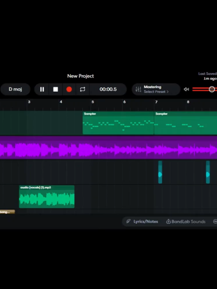The height and width of the screenshot is (289, 217).
Task: Stop playback with the square icon
Action: point(55,89)
